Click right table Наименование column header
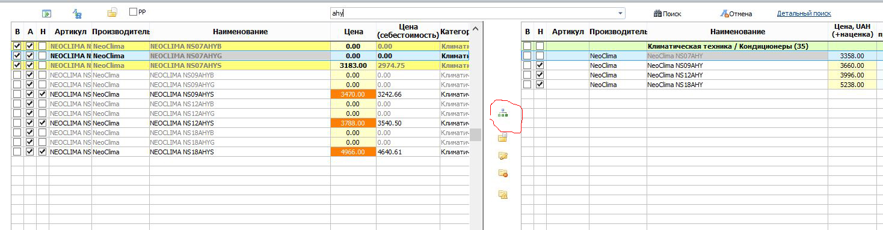The width and height of the screenshot is (883, 230). point(737,31)
